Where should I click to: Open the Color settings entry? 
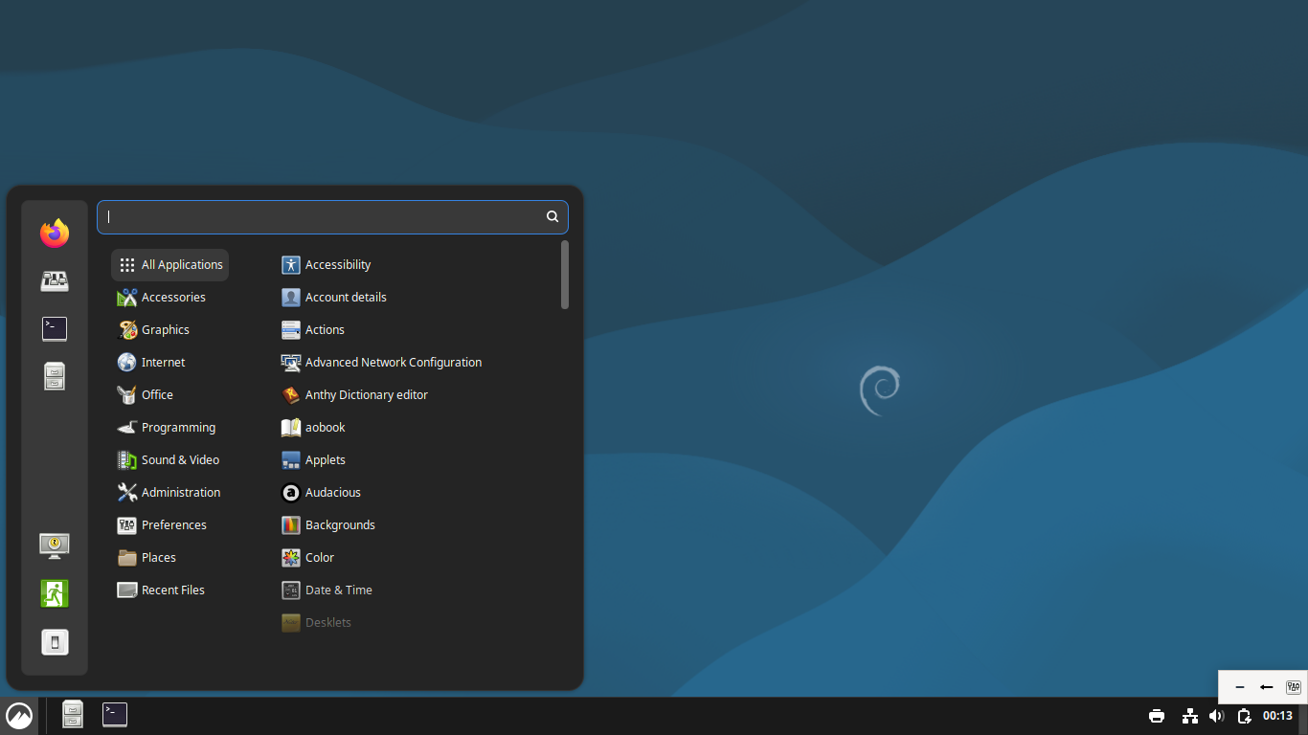319,557
